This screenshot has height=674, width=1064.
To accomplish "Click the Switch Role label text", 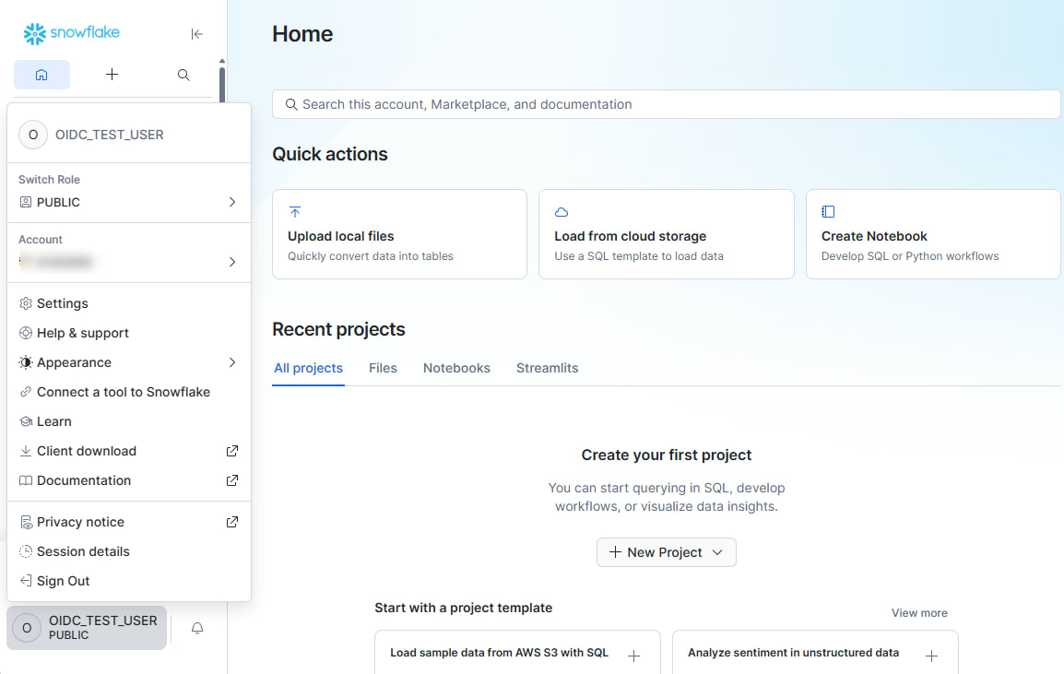I will coord(49,180).
